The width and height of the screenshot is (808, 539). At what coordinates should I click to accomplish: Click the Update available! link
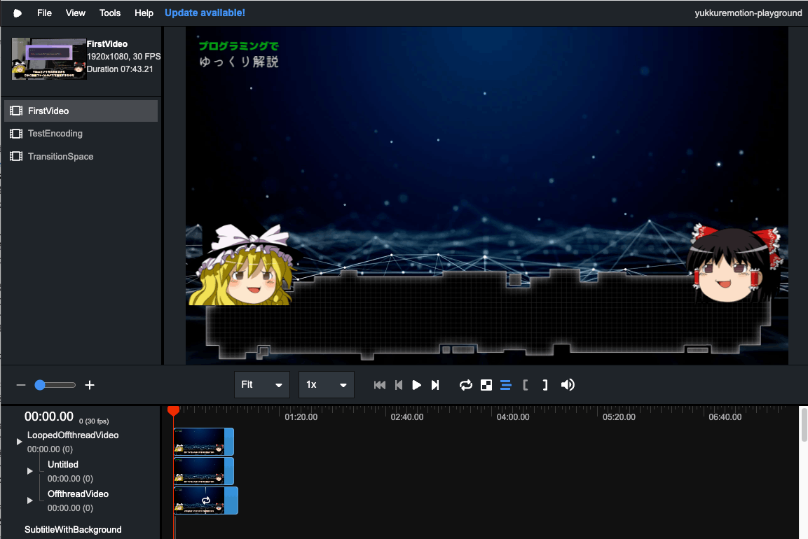(x=205, y=13)
